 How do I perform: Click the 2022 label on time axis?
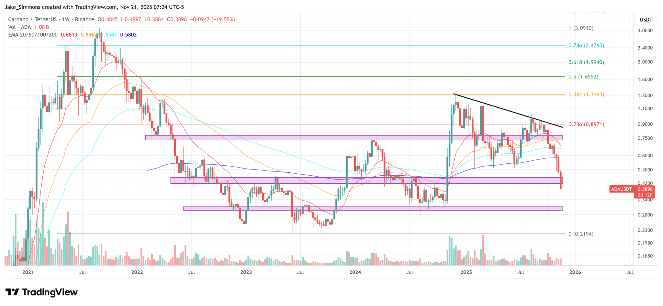[x=137, y=272]
